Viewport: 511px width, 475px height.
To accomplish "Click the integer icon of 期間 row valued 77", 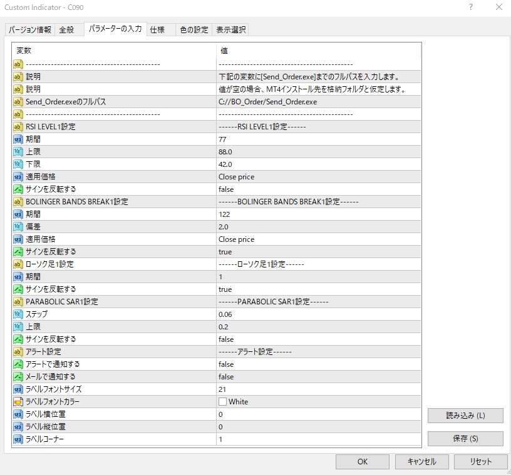I will pyautogui.click(x=18, y=139).
